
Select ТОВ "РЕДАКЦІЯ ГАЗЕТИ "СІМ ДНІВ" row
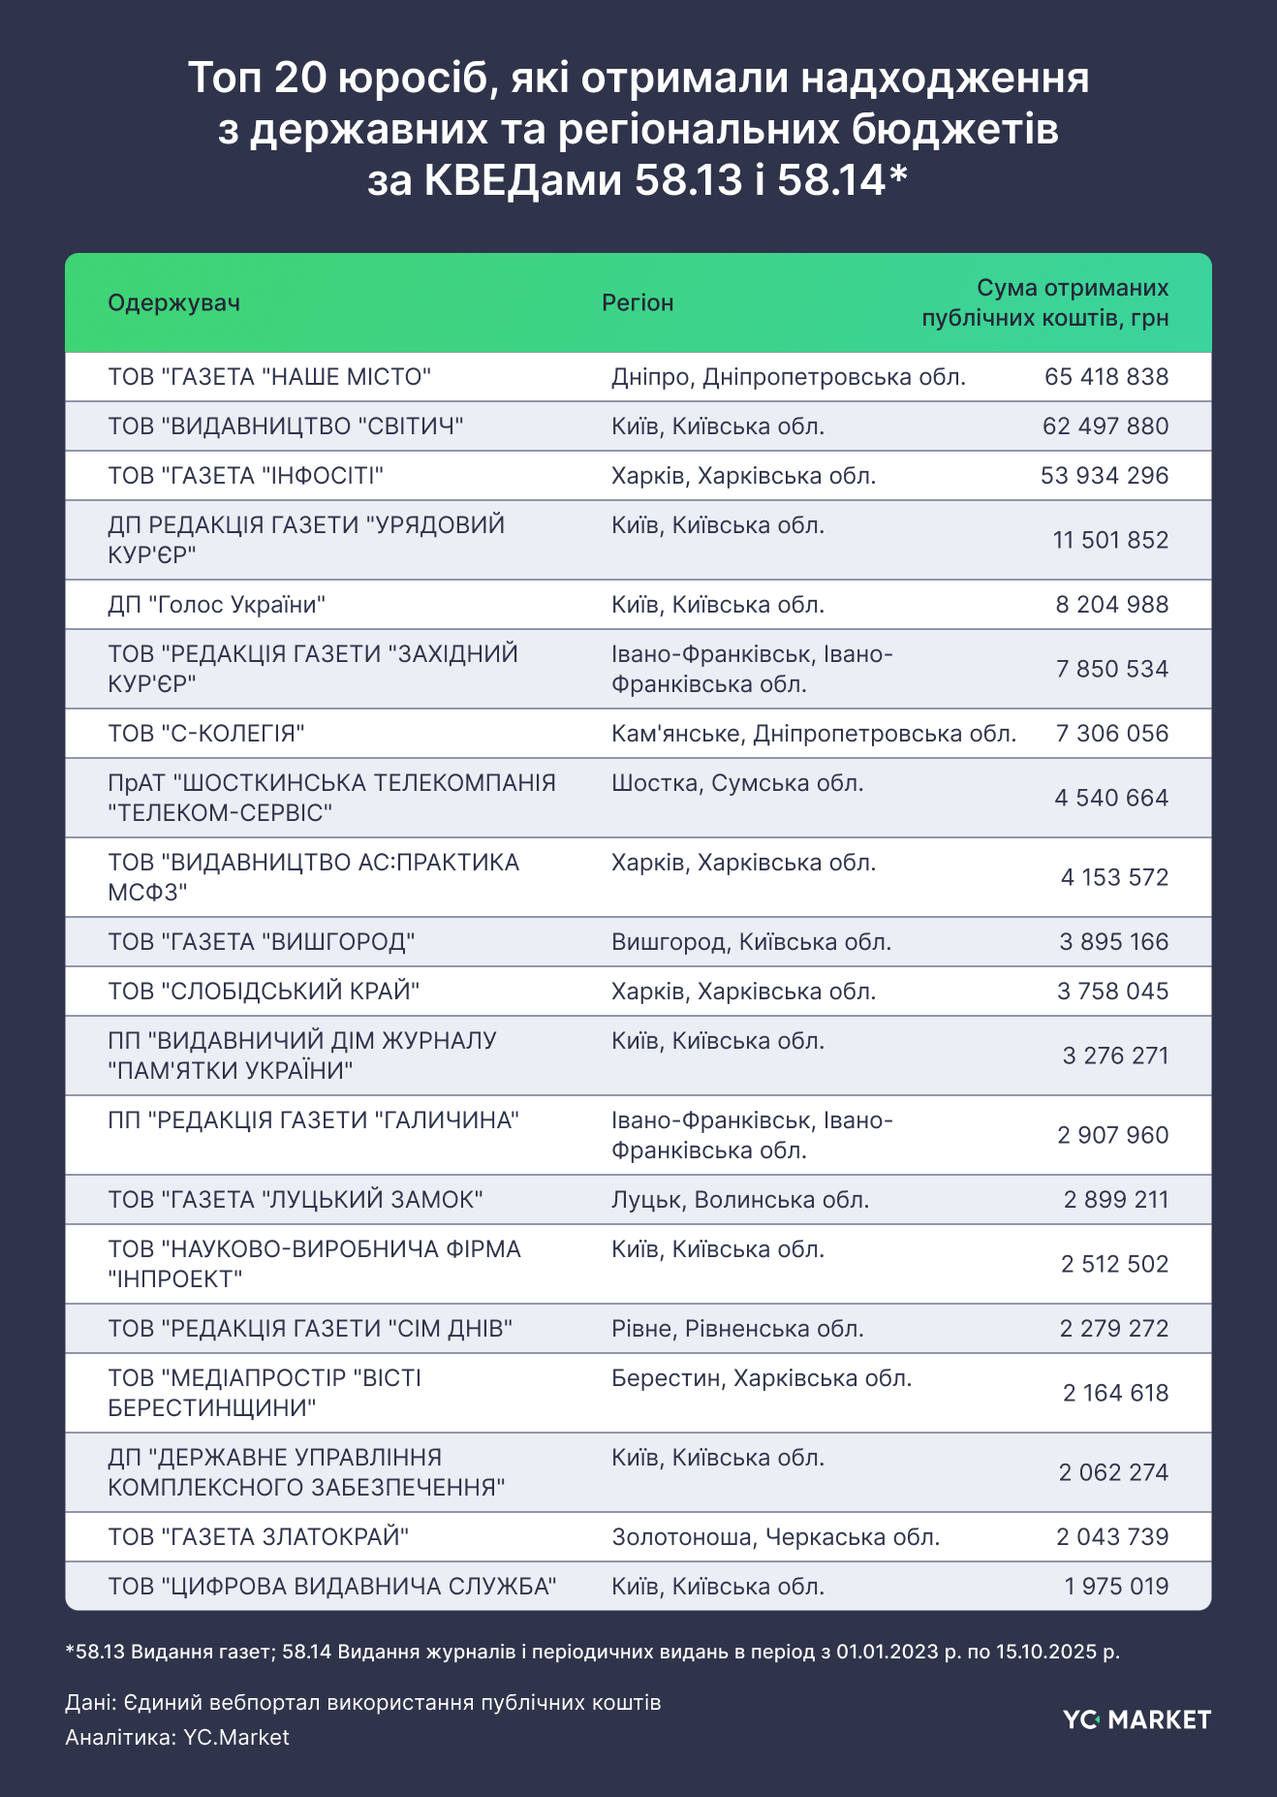310,1329
